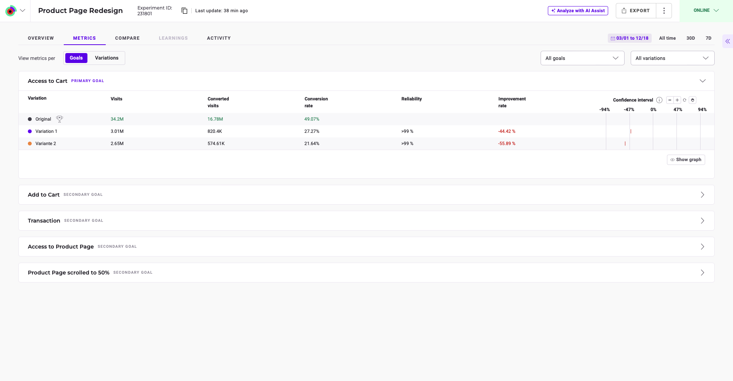733x381 pixels.
Task: Switch to the Compare tab
Action: pyautogui.click(x=127, y=38)
